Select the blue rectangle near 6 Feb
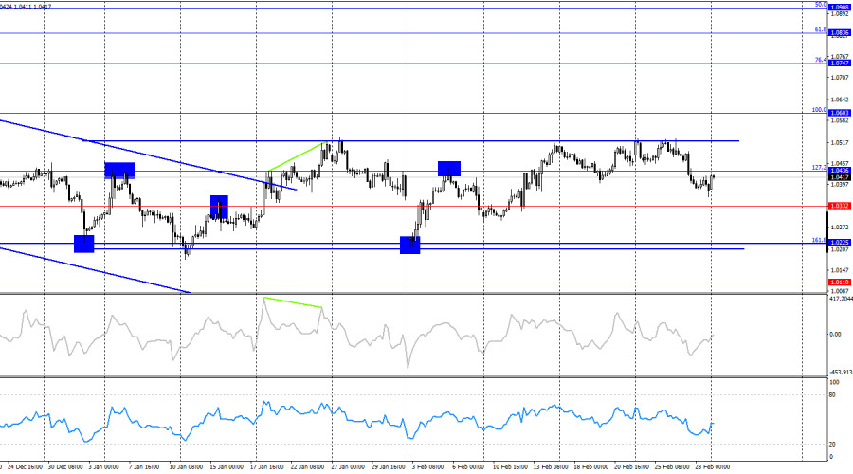Viewport: 853px width, 474px height. [449, 169]
